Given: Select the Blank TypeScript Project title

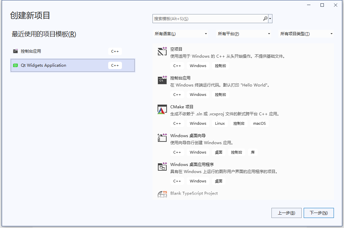Looking at the screenshot, I should (x=194, y=193).
